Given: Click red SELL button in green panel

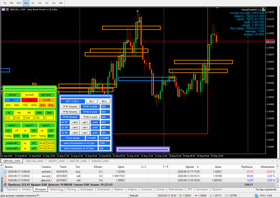Looking at the screenshot, I should (29, 100).
